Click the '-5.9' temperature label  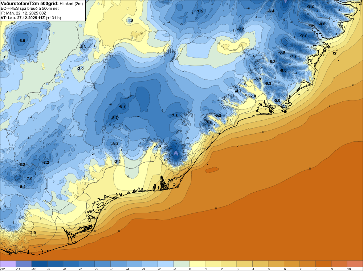258,79
